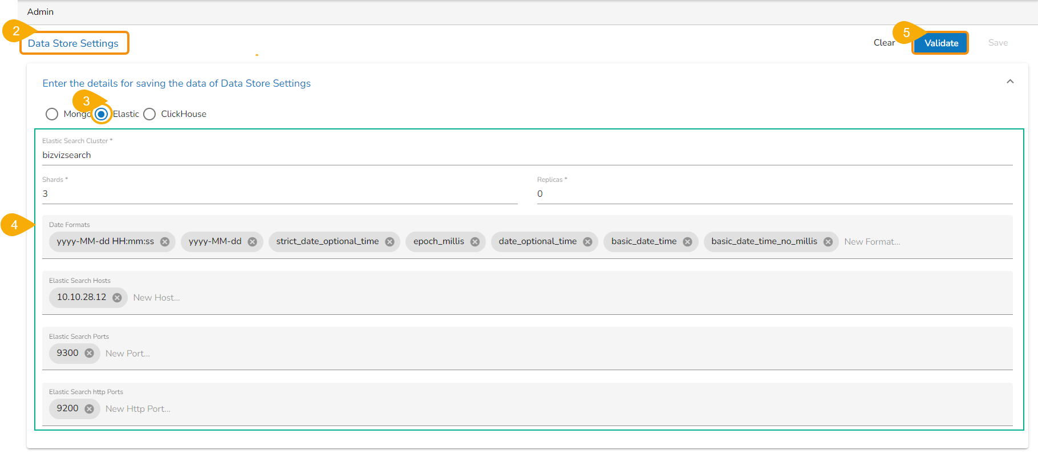Viewport: 1038px width, 458px height.
Task: Select the Mongo radio button
Action: (52, 114)
